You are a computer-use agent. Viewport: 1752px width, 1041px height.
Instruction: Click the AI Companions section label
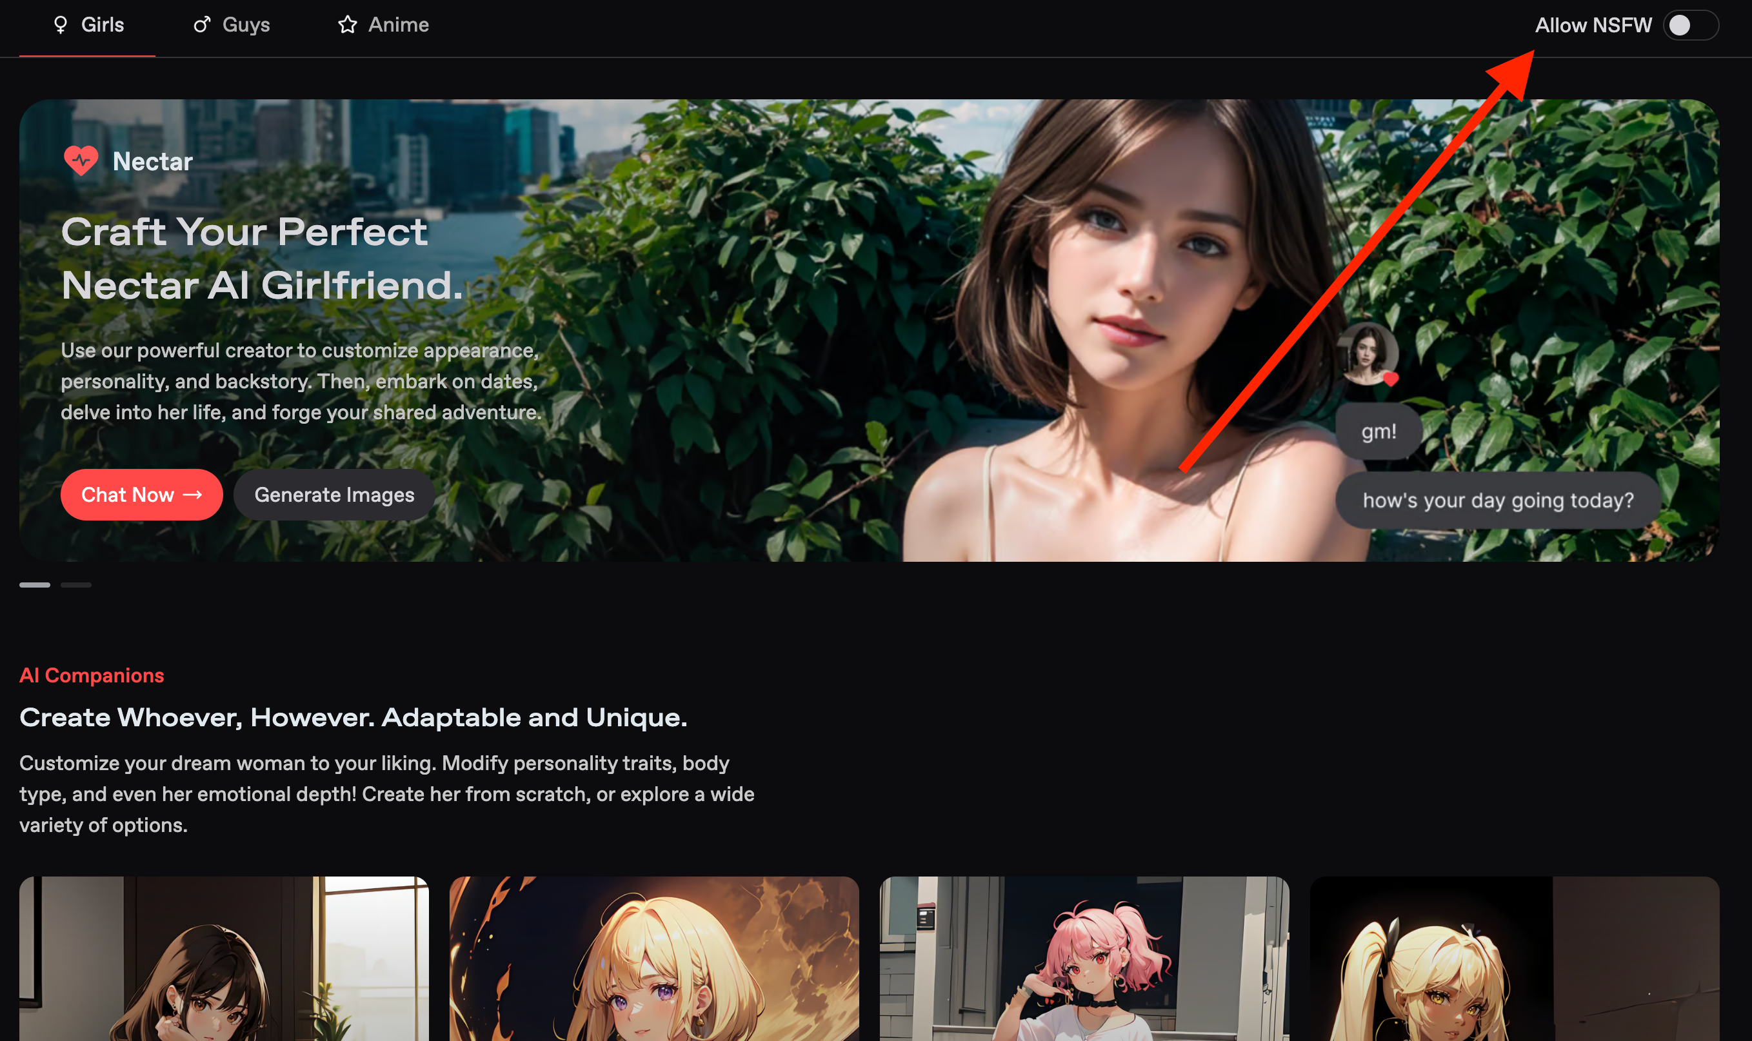point(92,675)
